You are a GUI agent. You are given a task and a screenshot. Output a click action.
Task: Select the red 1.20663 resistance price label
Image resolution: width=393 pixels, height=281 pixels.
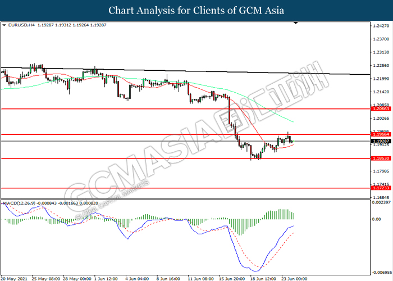pos(381,108)
